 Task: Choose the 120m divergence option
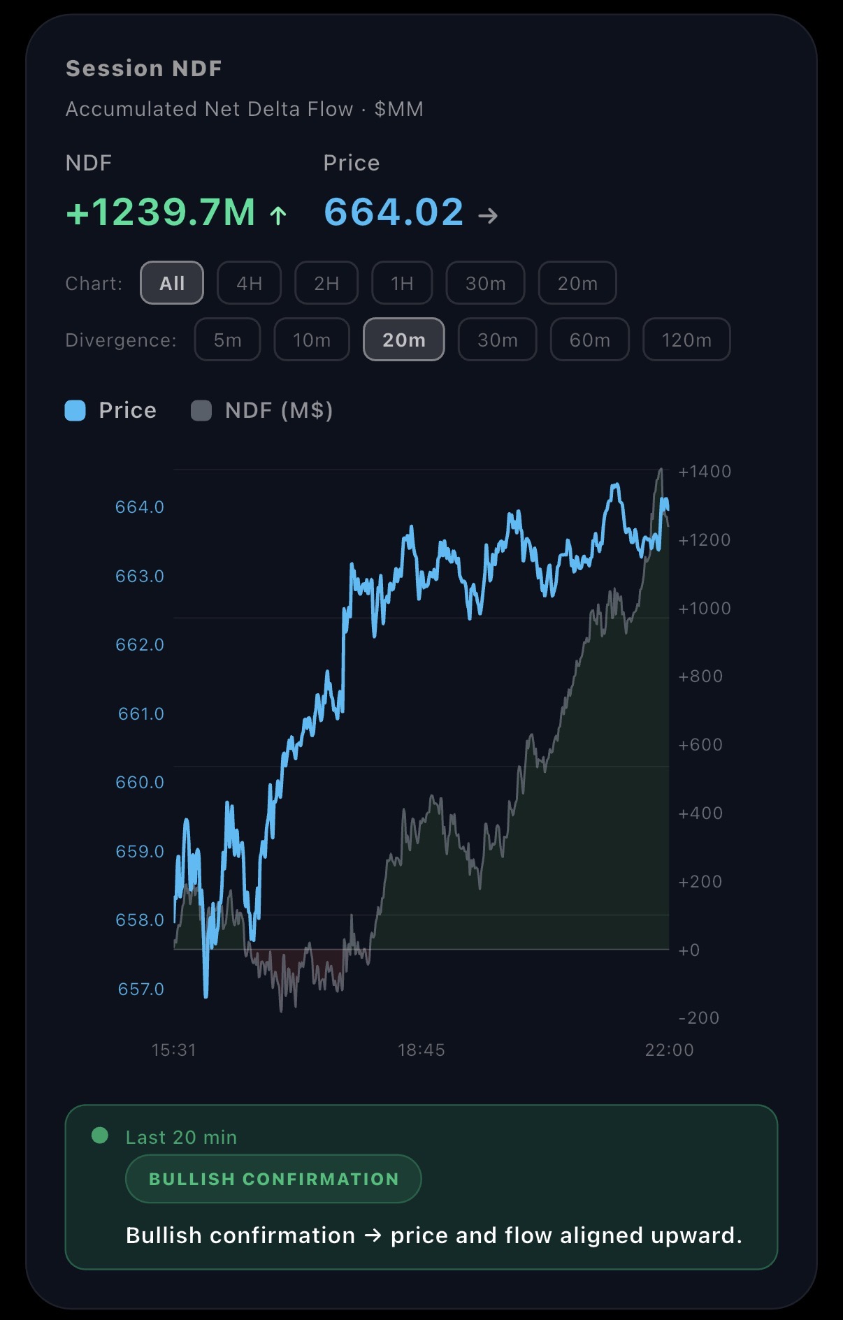pyautogui.click(x=686, y=340)
